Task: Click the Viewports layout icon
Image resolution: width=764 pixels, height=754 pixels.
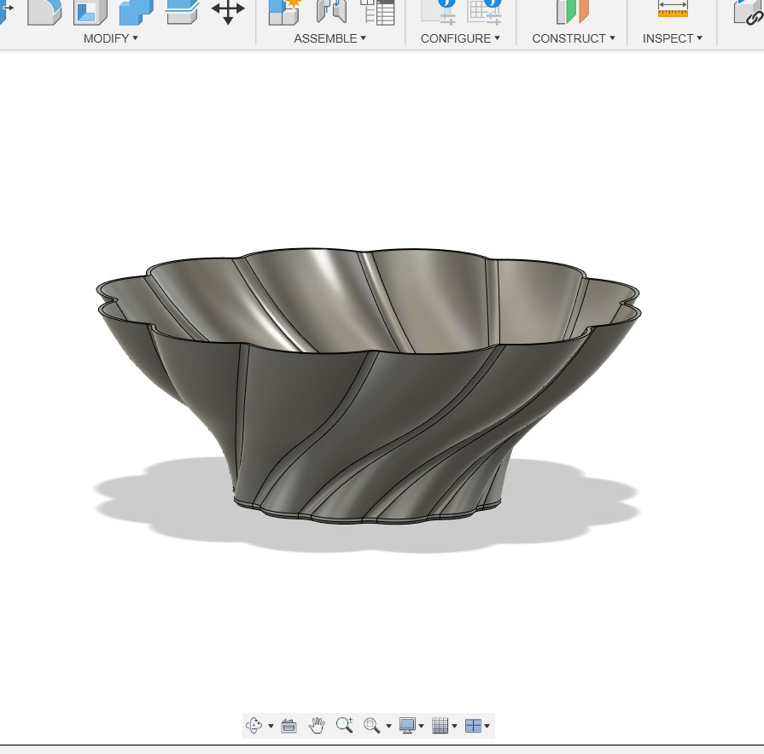Action: [473, 726]
